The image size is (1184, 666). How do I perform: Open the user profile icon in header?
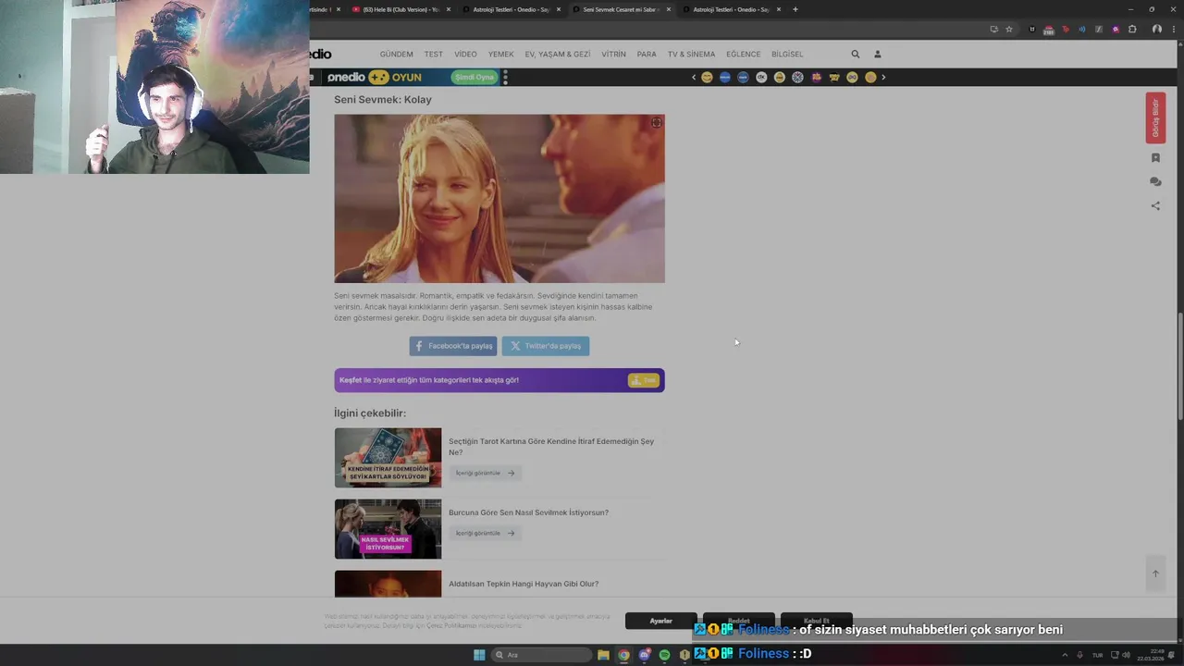[x=878, y=55]
